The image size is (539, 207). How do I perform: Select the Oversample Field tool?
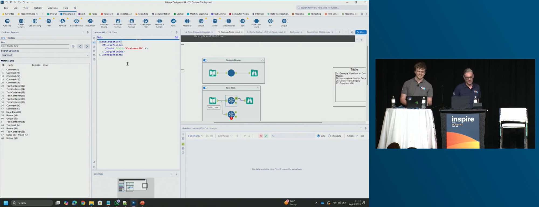pyautogui.click(x=146, y=23)
